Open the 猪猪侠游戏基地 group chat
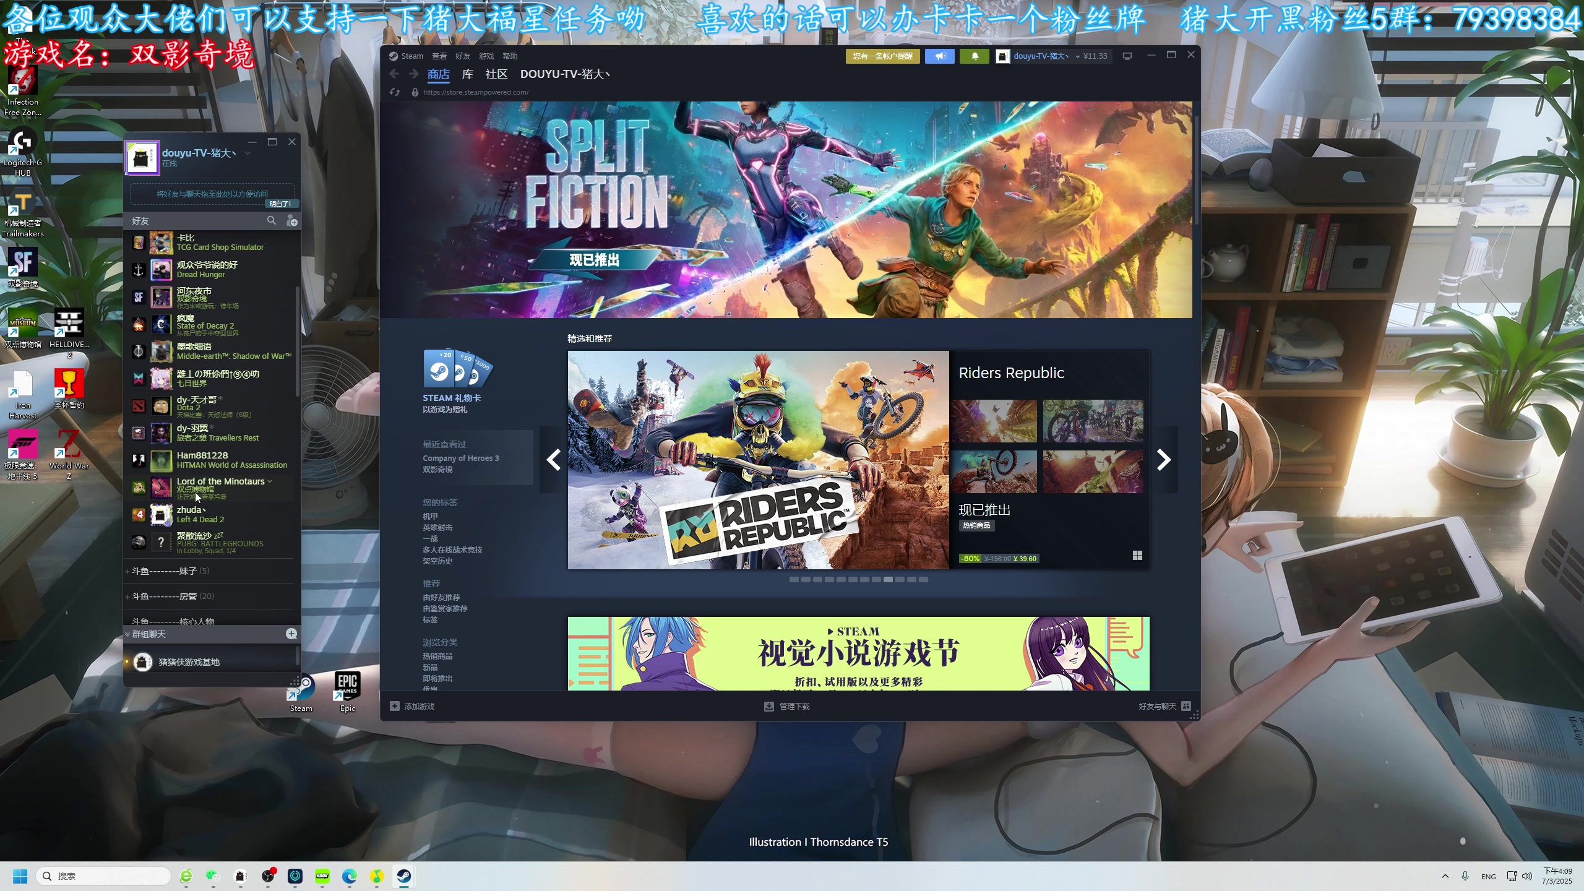The width and height of the screenshot is (1584, 891). 210,661
